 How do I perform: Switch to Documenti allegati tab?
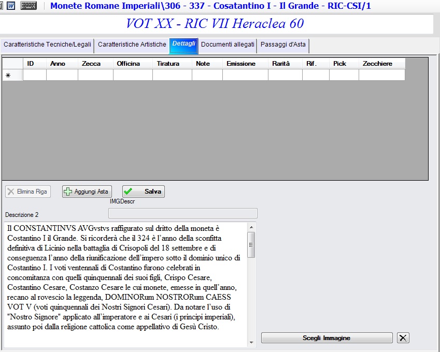pos(228,46)
